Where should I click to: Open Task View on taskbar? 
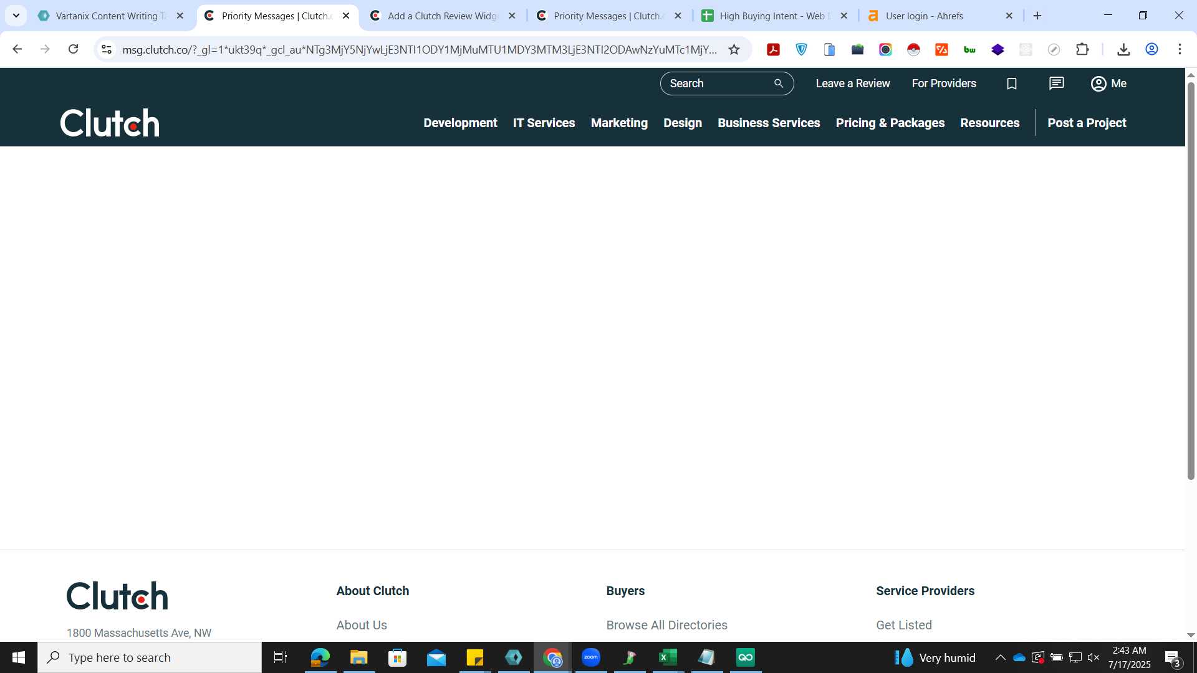point(281,657)
